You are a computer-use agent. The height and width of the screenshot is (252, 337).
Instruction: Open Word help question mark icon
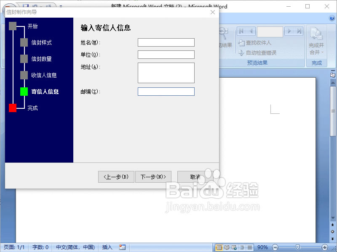tap(332, 18)
